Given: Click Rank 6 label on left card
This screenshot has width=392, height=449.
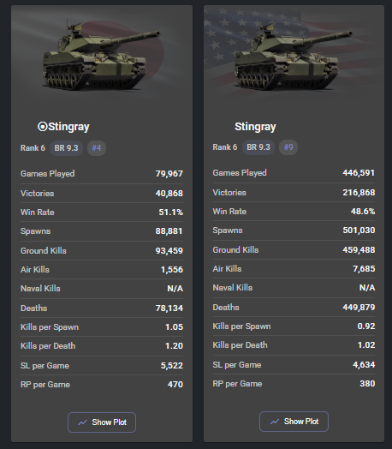Looking at the screenshot, I should 33,148.
